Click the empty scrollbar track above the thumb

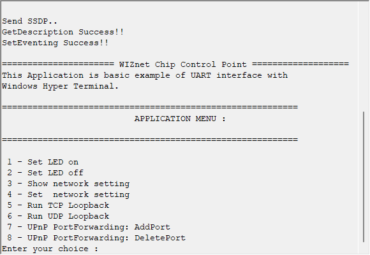click(x=364, y=57)
